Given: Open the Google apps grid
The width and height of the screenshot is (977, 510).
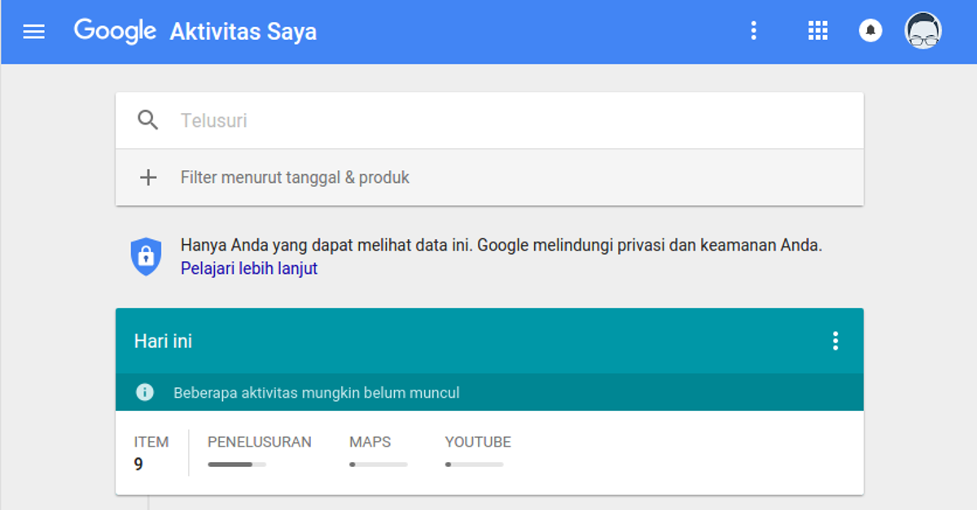Looking at the screenshot, I should [817, 31].
